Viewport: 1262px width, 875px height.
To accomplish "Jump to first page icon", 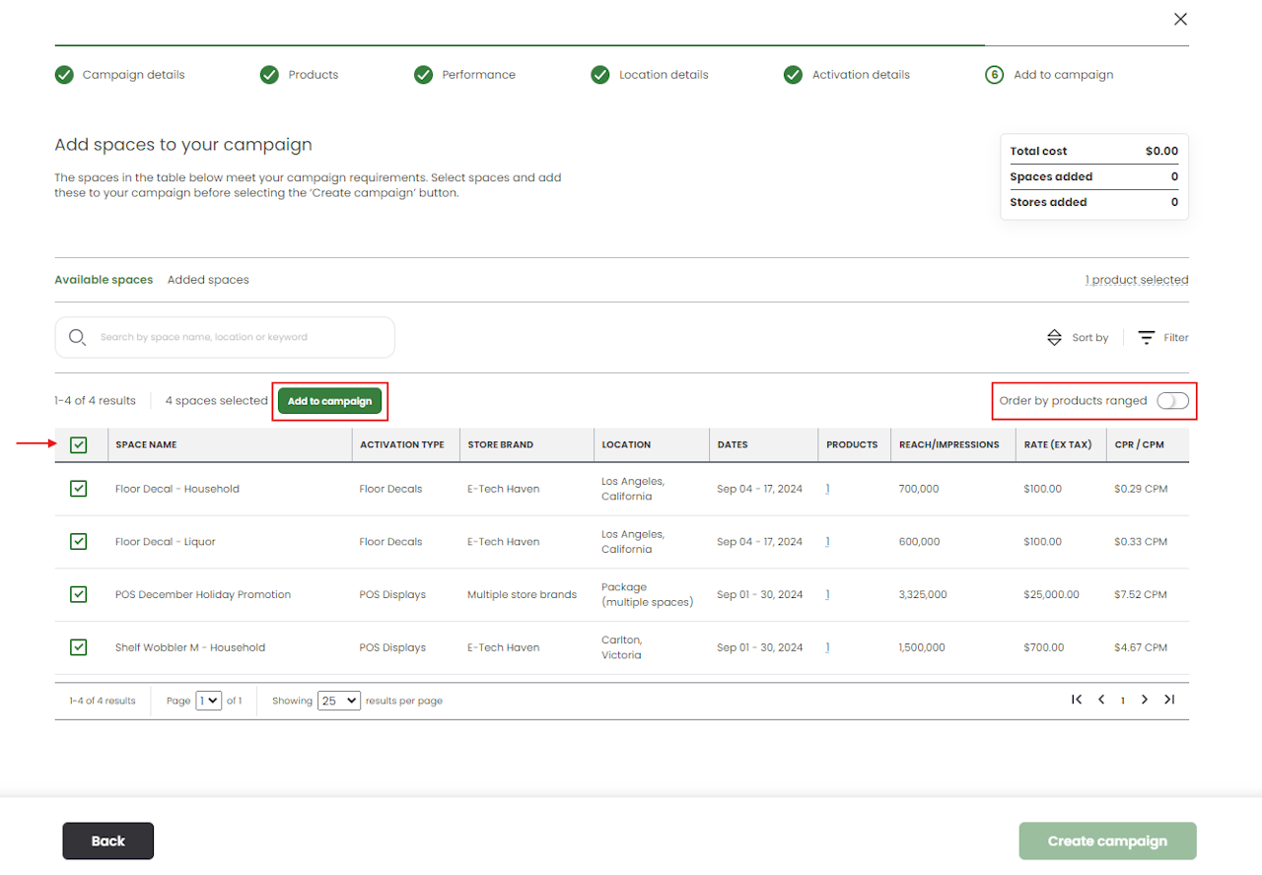I will (x=1077, y=700).
